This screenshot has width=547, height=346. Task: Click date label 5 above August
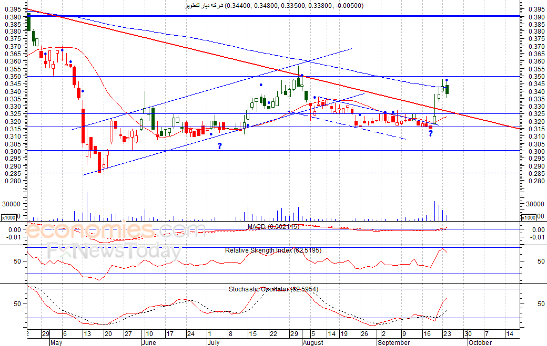[x=313, y=334]
